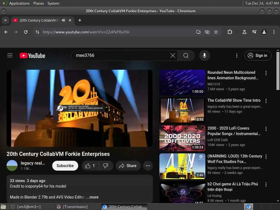Open Chrome Labs flask icon

coord(244,32)
